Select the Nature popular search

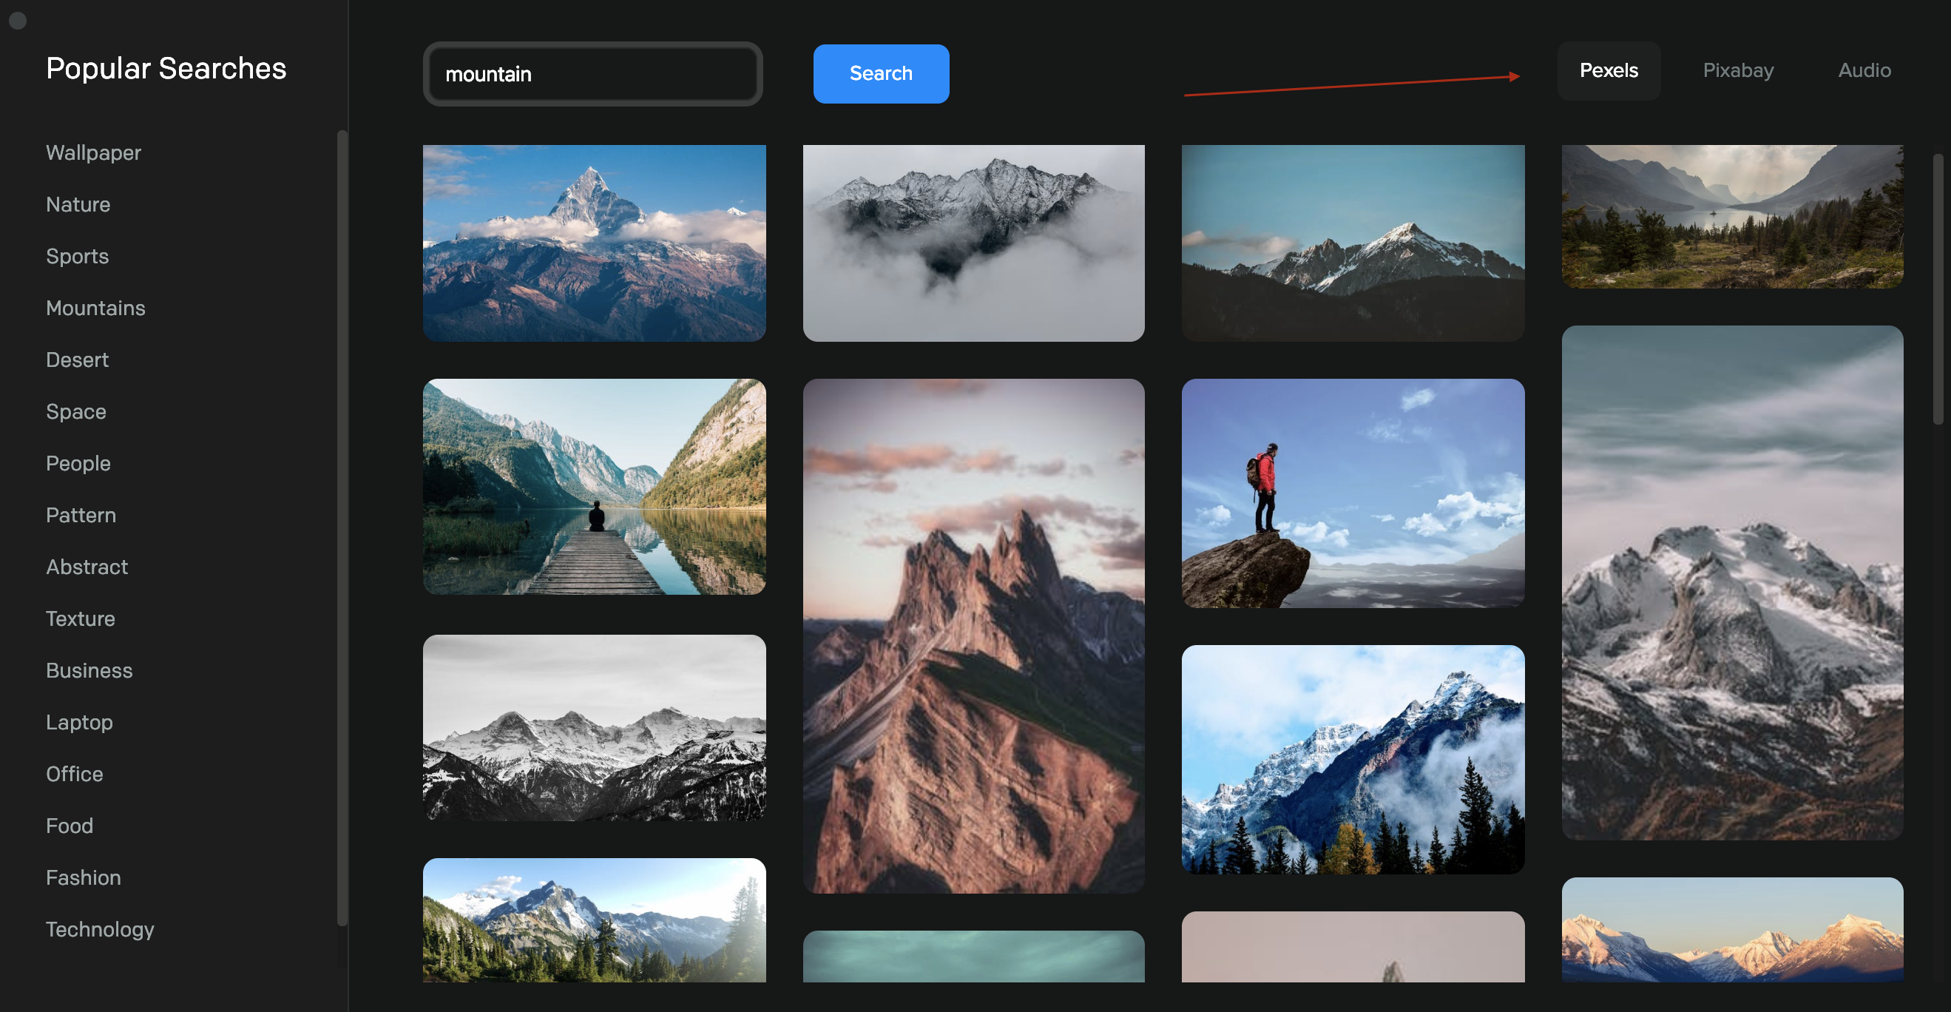(78, 204)
